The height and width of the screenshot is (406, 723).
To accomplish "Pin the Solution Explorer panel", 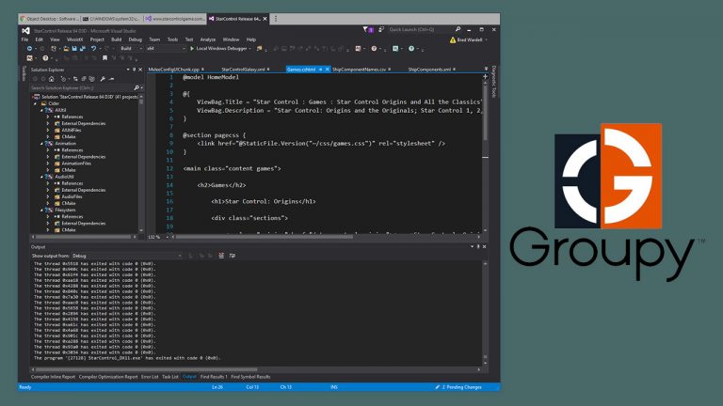I will 135,70.
